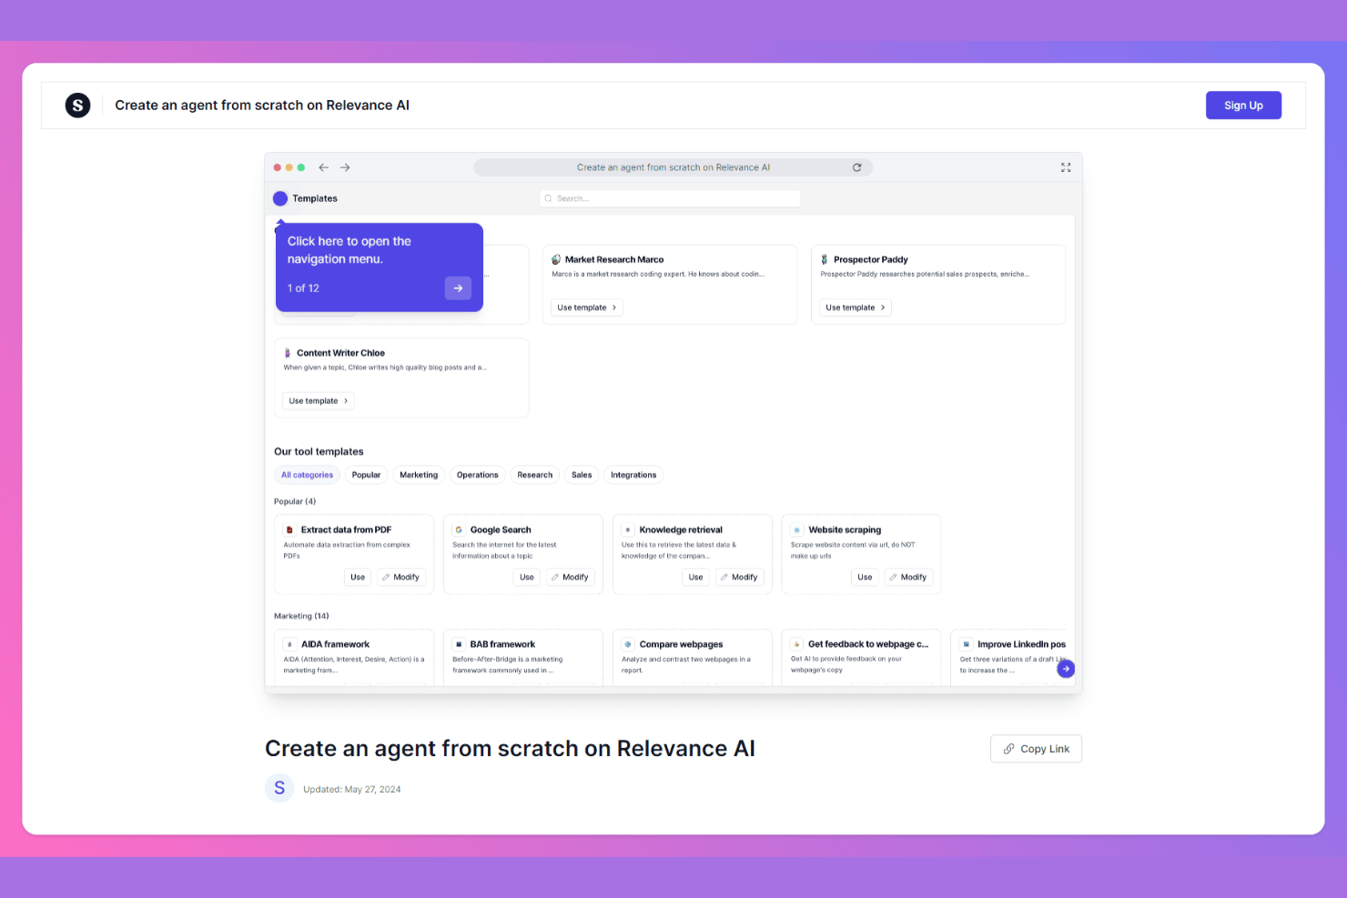Click the Our tool templates heading
1347x898 pixels.
(x=319, y=451)
